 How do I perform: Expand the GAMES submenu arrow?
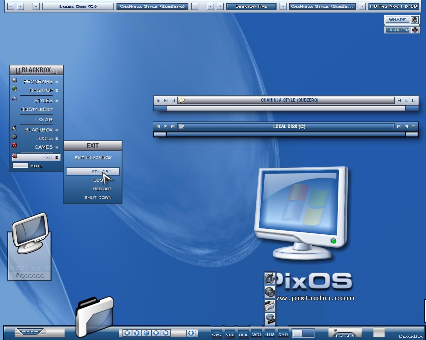57,147
